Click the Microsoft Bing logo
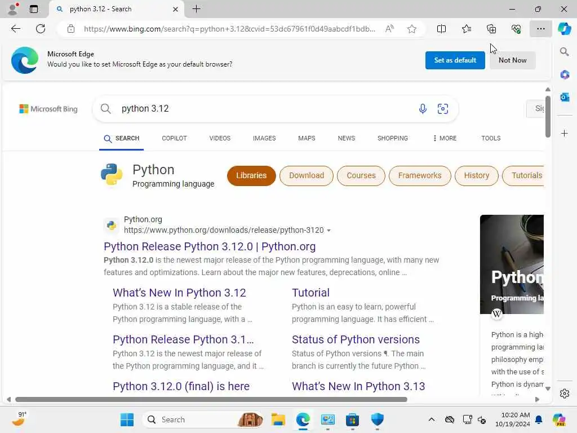The image size is (577, 433). click(x=48, y=109)
